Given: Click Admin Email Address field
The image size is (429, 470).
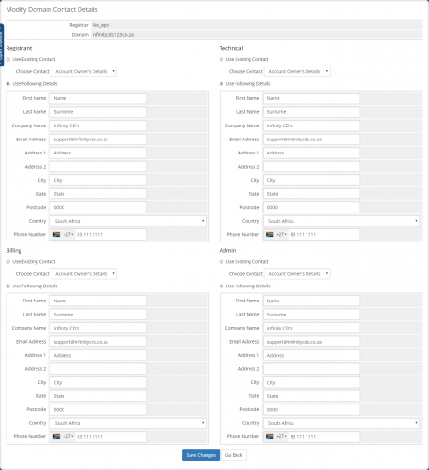Looking at the screenshot, I should coord(311,342).
